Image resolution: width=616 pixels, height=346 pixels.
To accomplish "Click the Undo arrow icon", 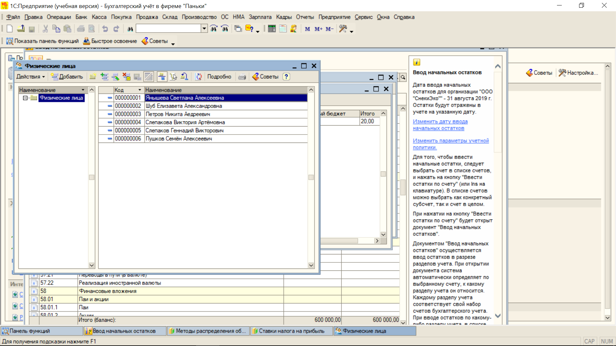I will point(105,29).
